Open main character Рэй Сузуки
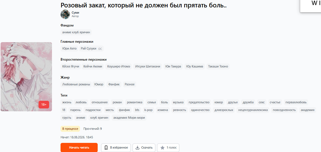Screen dimensions: 321x152 [91, 49]
